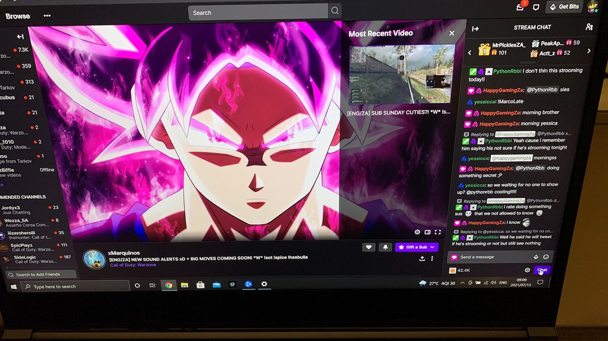Screen dimensions: 608x341
Task: Show next gift leaderboard entries
Action: (x=589, y=51)
